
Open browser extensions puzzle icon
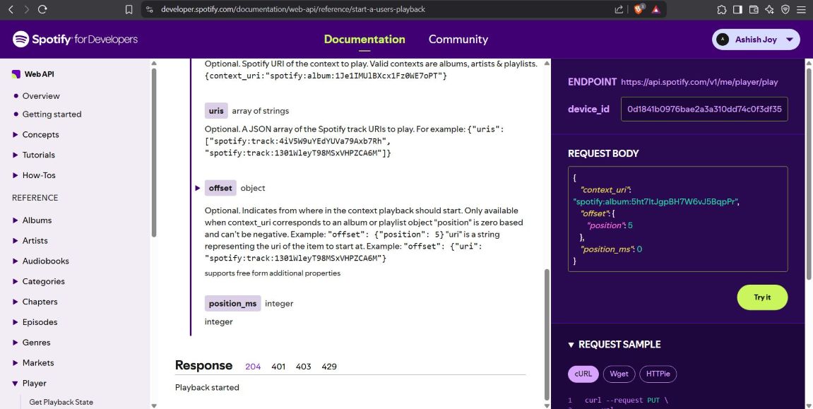[722, 9]
